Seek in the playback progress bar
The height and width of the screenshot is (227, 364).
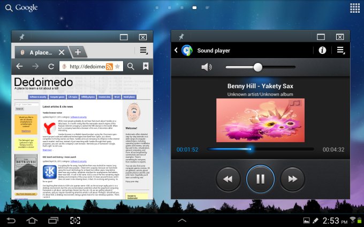pos(260,149)
